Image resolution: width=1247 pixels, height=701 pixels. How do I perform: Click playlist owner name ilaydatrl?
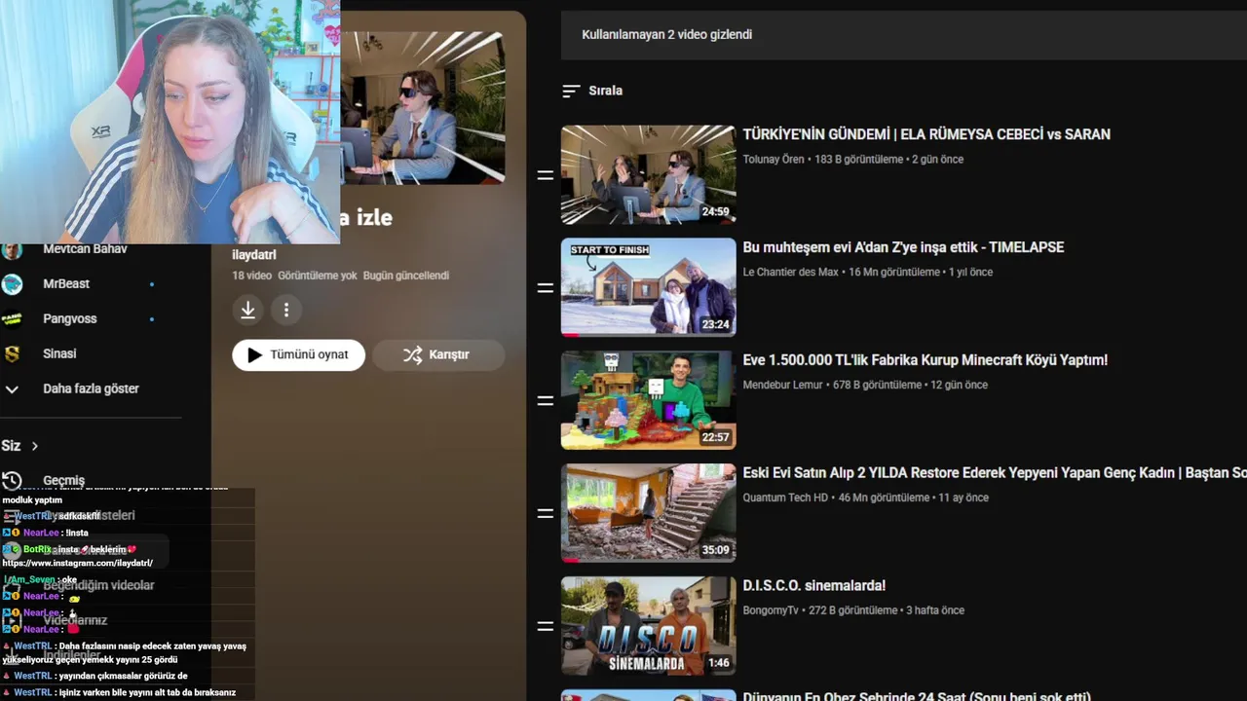pos(253,255)
